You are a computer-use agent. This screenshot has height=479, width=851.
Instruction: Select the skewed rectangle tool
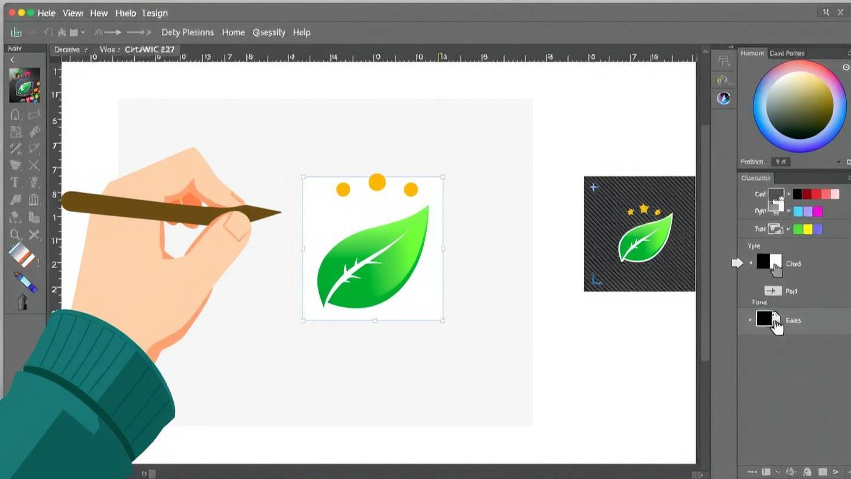[34, 115]
